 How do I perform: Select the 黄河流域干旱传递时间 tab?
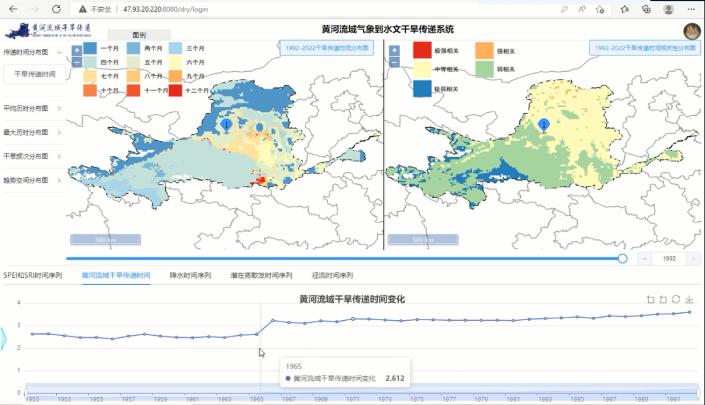(116, 275)
